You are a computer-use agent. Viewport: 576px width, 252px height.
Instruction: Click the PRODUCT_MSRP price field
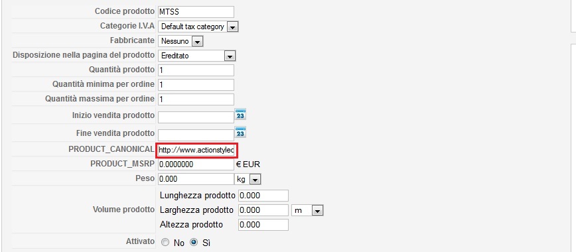click(196, 164)
